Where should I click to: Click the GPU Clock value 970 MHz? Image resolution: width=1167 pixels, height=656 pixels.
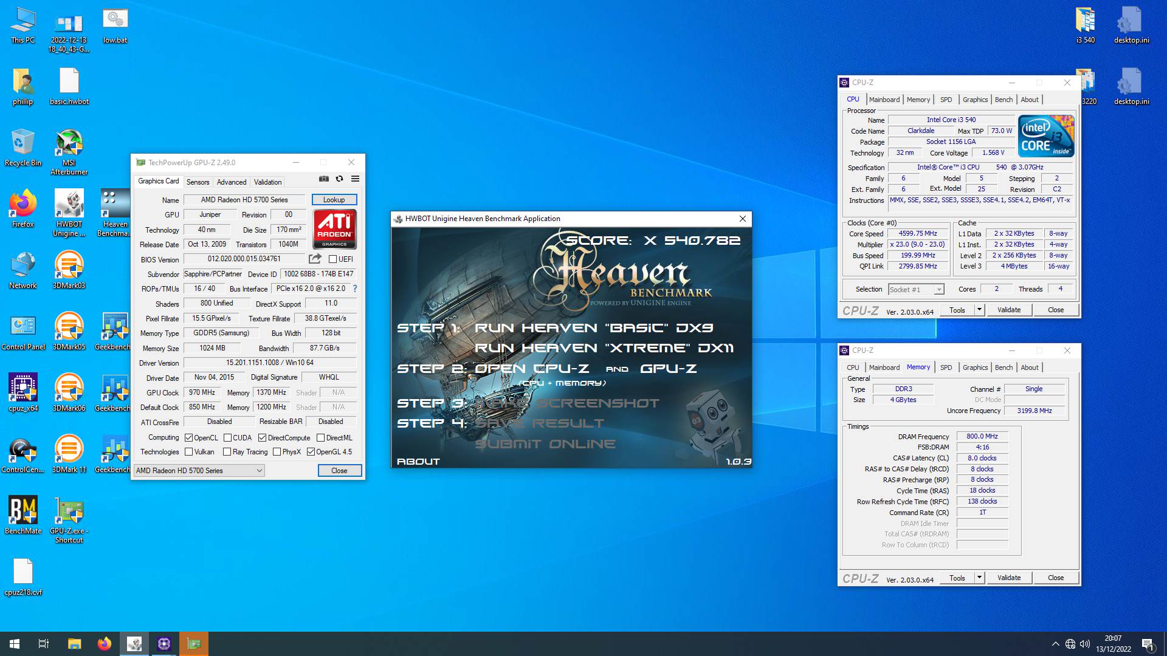click(x=202, y=392)
